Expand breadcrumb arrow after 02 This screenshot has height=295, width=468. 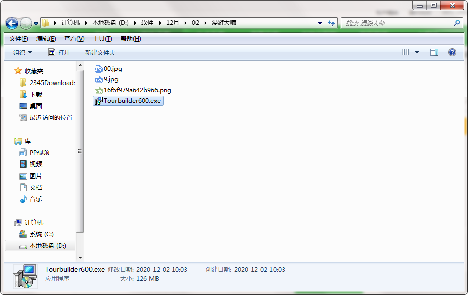click(206, 23)
